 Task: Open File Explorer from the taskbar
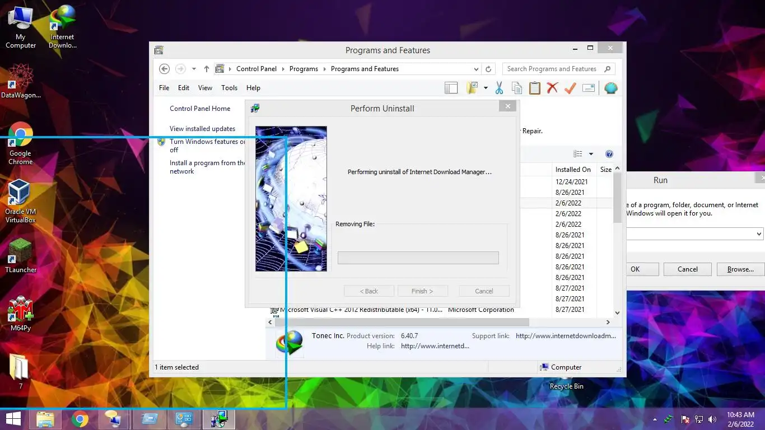pyautogui.click(x=45, y=419)
